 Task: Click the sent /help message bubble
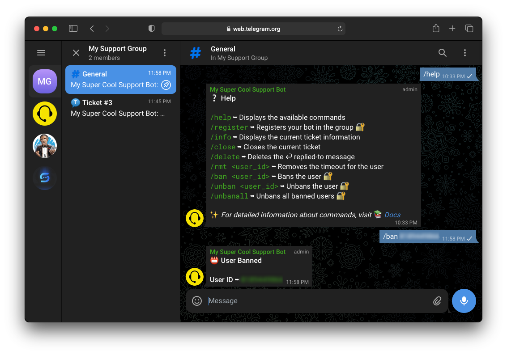point(448,74)
